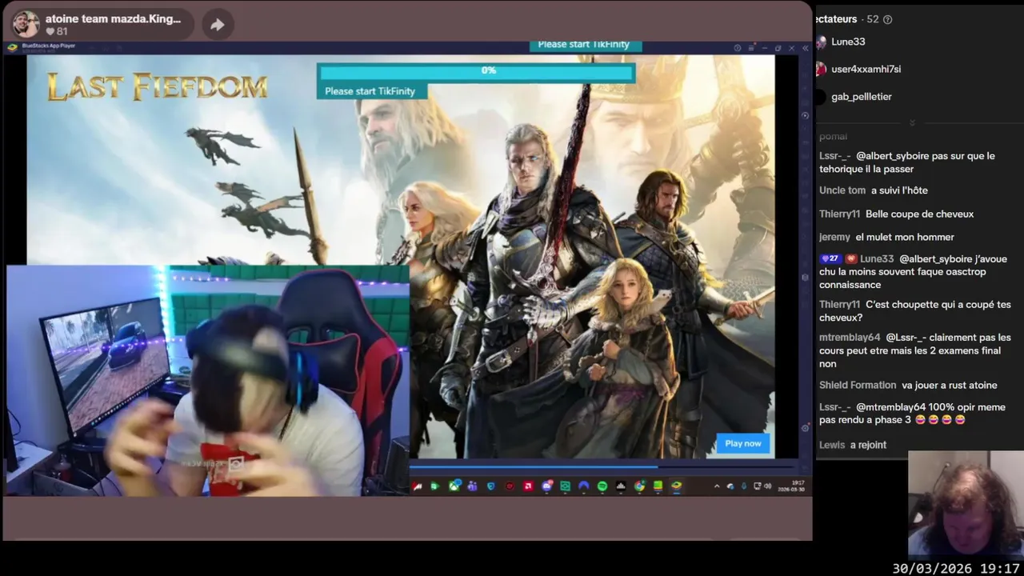Screen dimensions: 1024x576
Task: Click Uncle tom username in chat
Action: 842,190
